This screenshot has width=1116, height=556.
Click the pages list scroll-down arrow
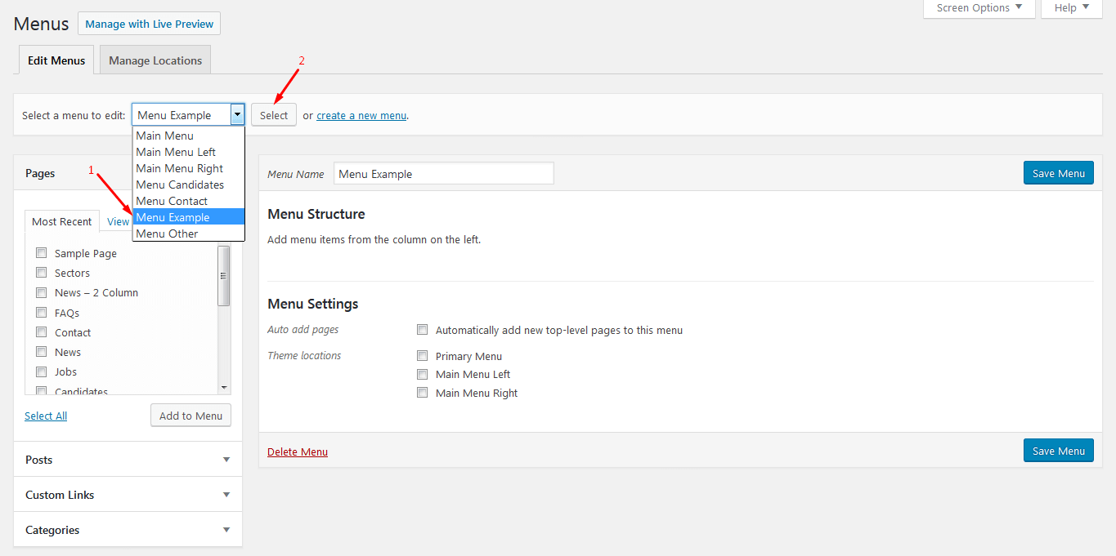pyautogui.click(x=224, y=387)
